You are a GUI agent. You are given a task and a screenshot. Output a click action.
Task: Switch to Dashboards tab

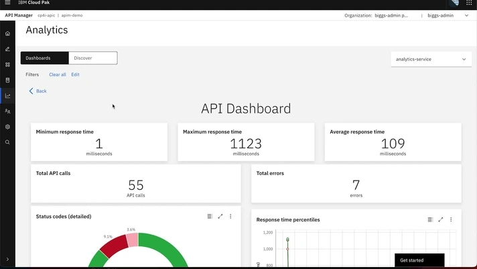[44, 58]
